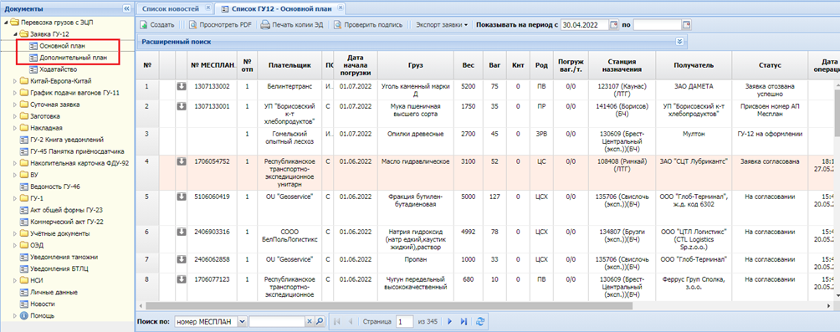Expand the Суточная заявка folder
The height and width of the screenshot is (332, 840).
pyautogui.click(x=15, y=105)
